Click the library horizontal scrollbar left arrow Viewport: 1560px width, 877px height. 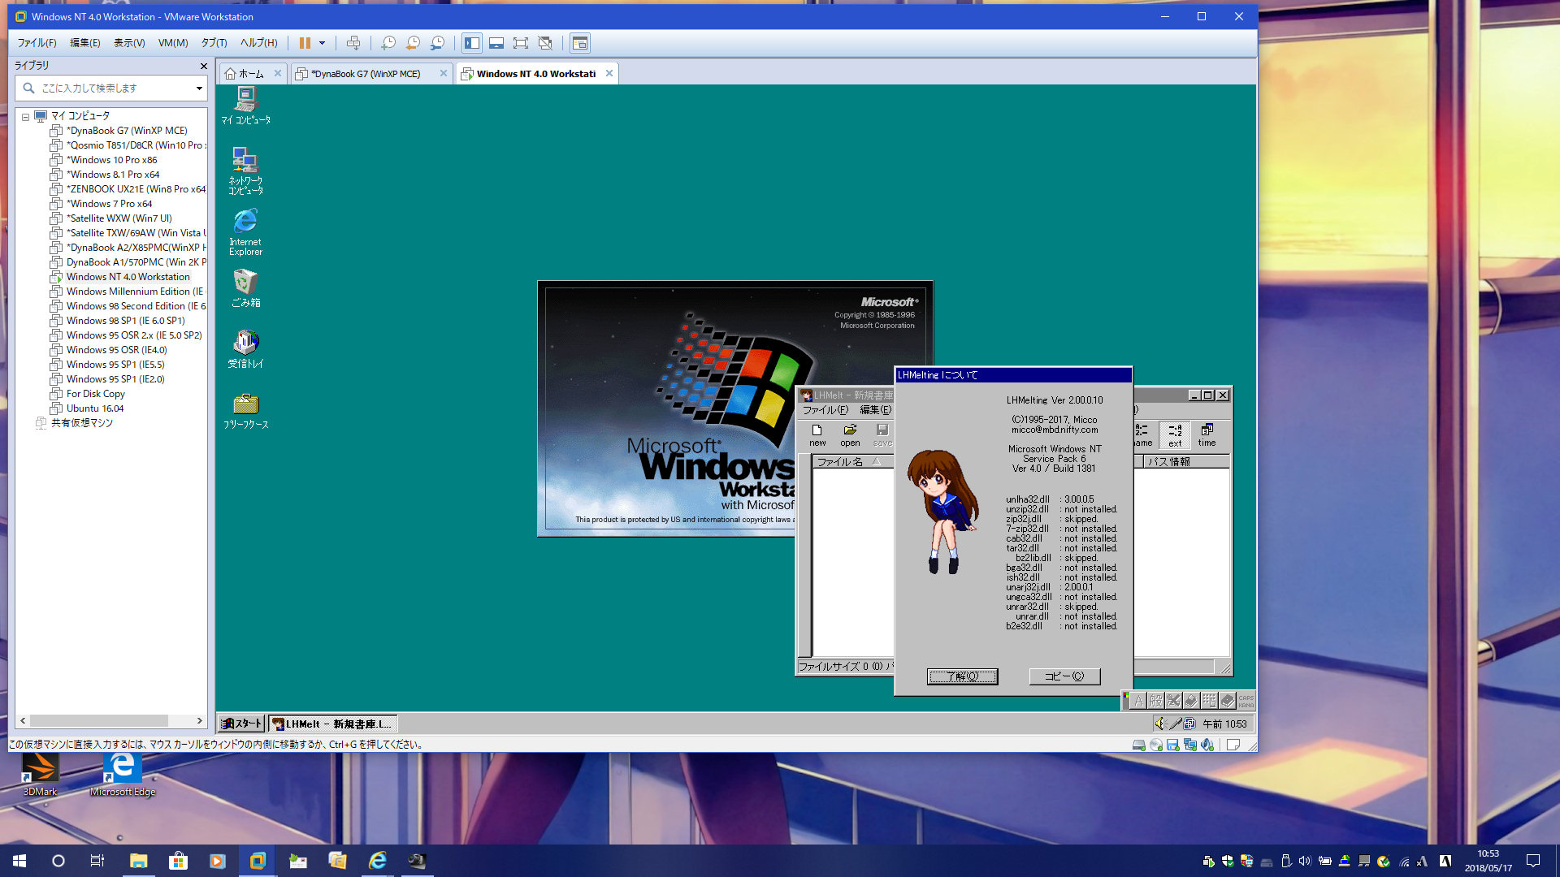coord(23,721)
